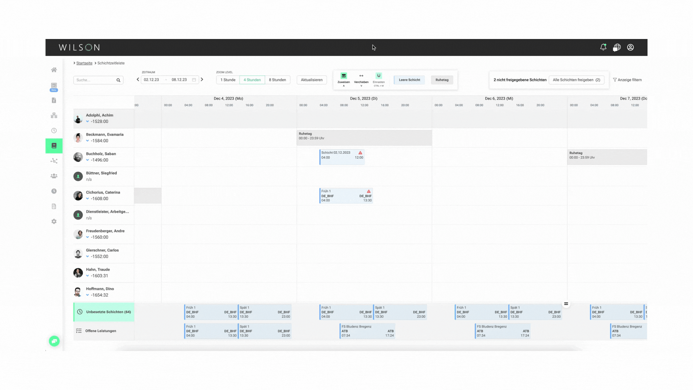Viewport: 693px width, 390px height.
Task: Click the start date 02.12.23 field
Action: tap(151, 80)
